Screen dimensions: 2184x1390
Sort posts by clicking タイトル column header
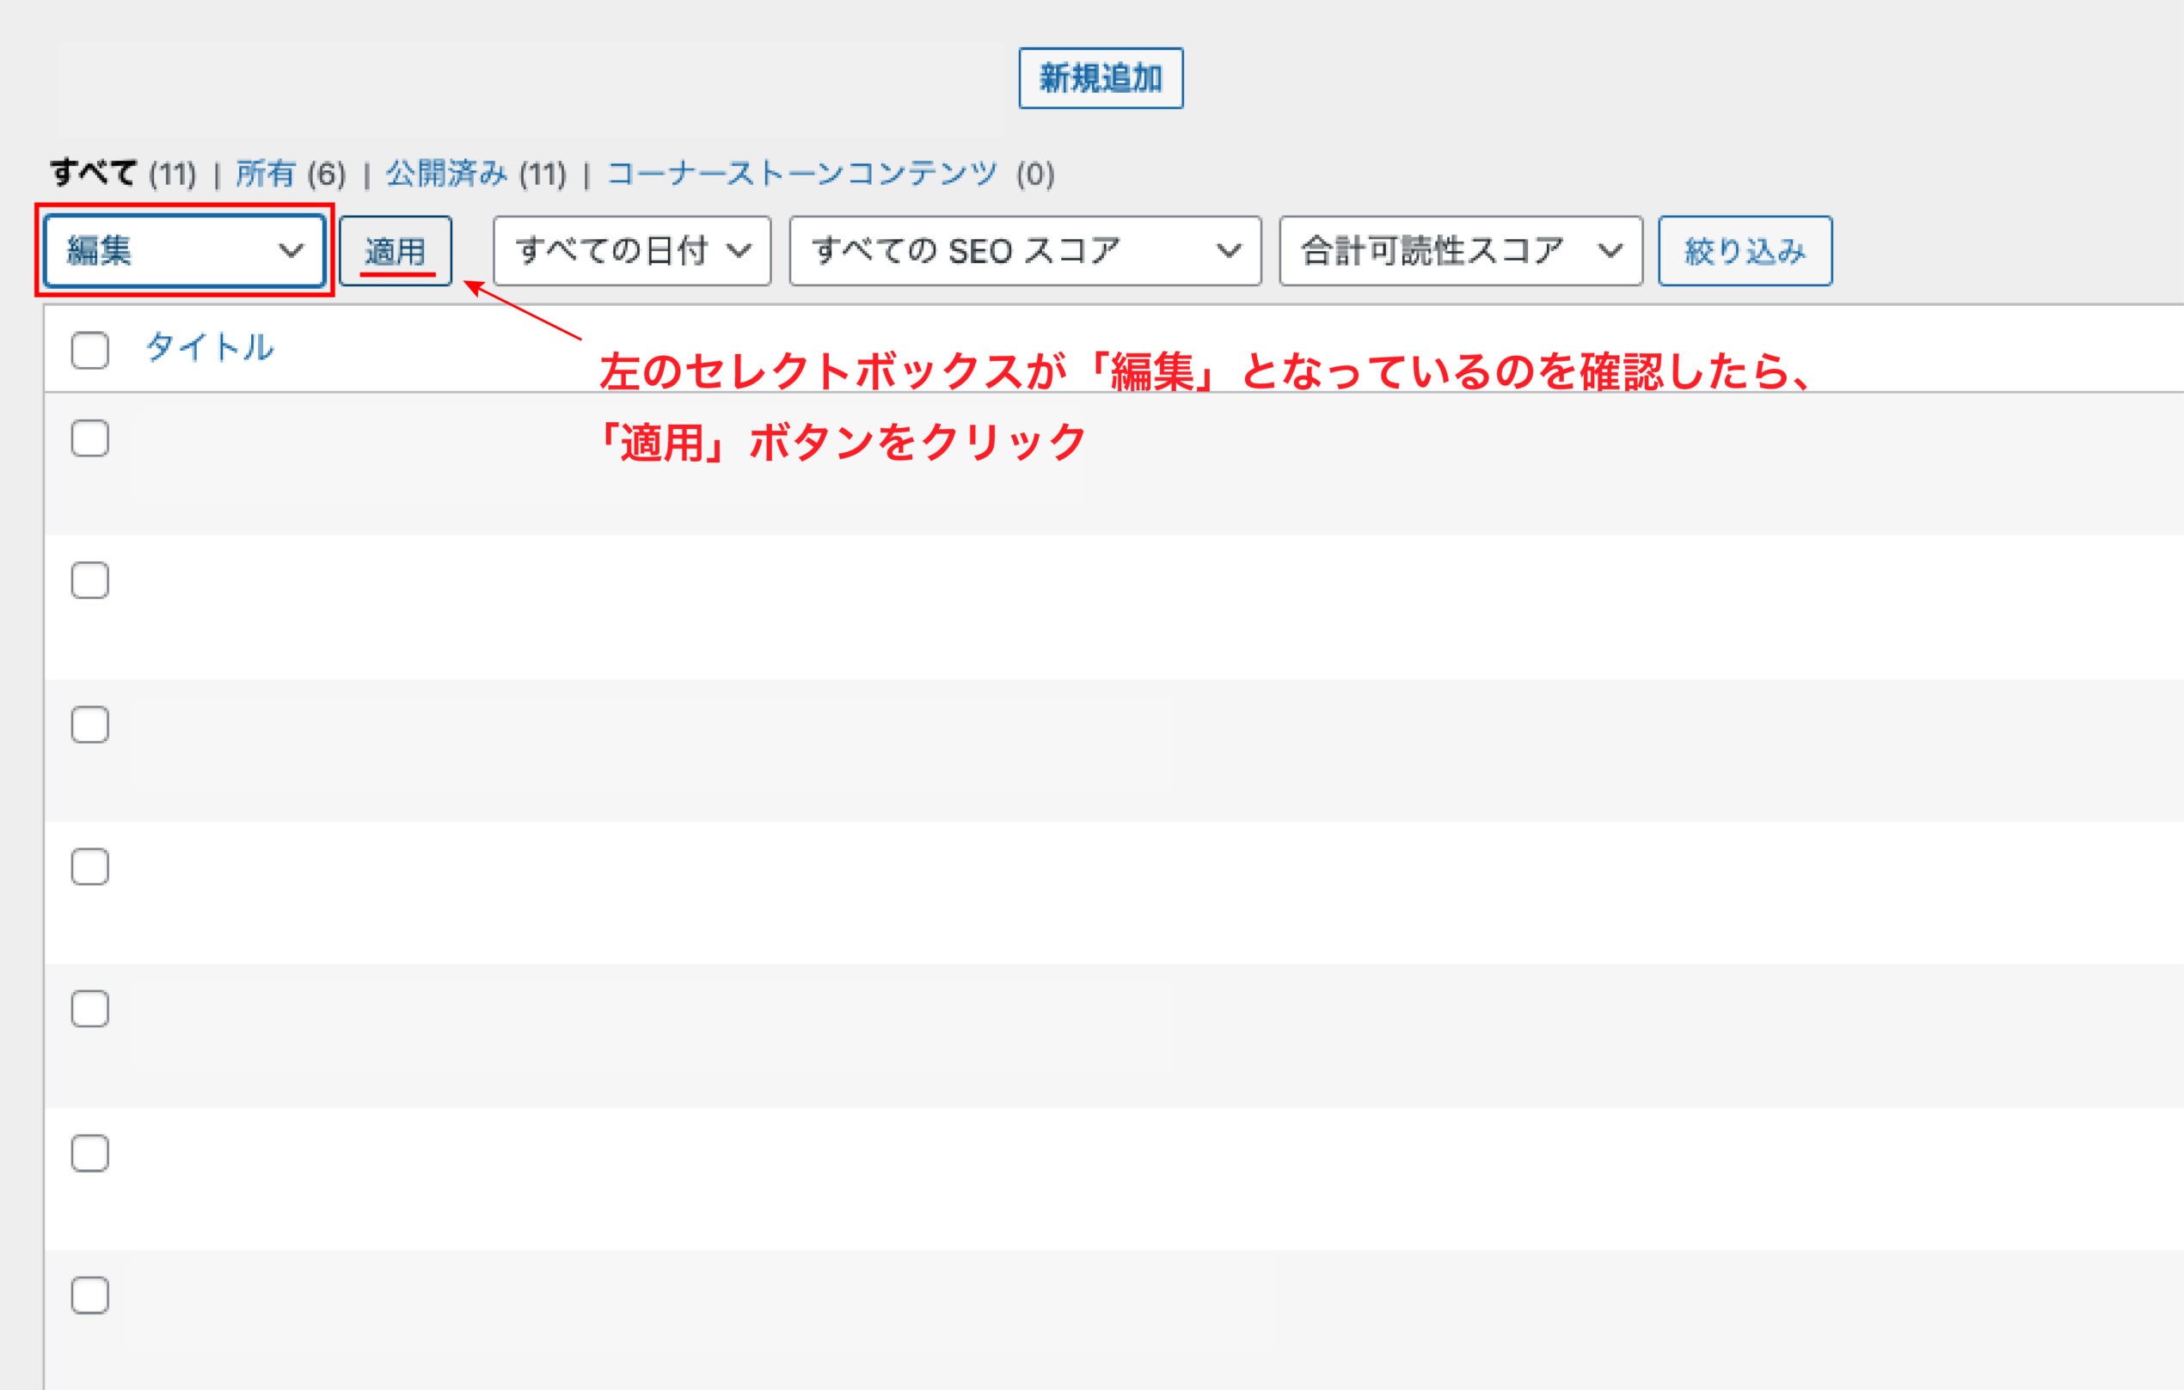coord(210,348)
